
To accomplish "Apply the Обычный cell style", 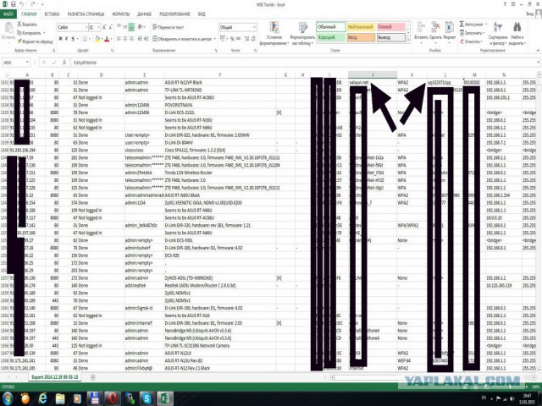I will click(331, 26).
